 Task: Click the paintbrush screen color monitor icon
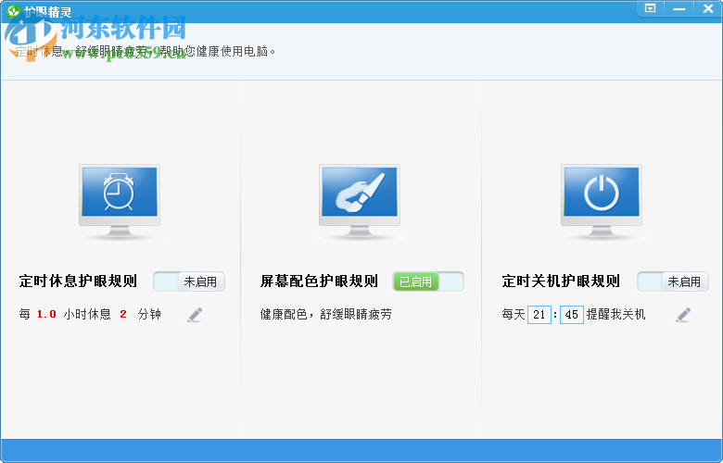pos(360,201)
